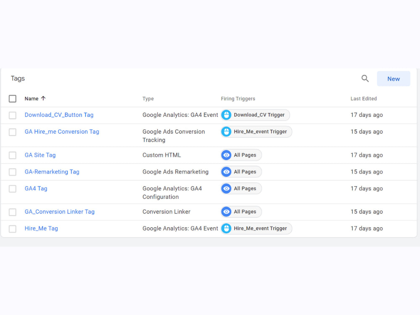
Task: Check the select-all checkbox in the header
Action: (12, 98)
